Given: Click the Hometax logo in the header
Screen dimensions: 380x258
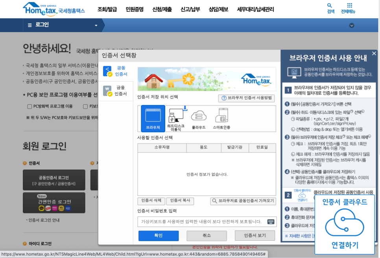Looking at the screenshot, I should pos(54,9).
